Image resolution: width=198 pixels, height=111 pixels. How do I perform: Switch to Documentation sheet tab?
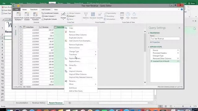(x=22, y=103)
